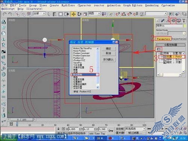Expand the Rotation track node

162,60
